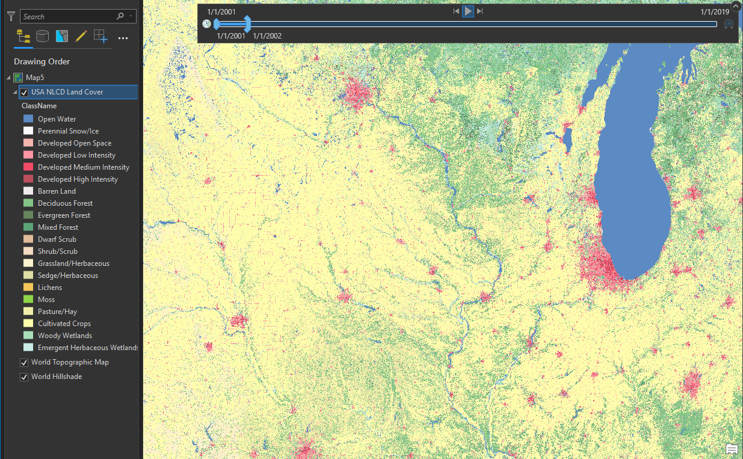
Task: Click the 'Barren Land' class label
Action: tap(57, 191)
